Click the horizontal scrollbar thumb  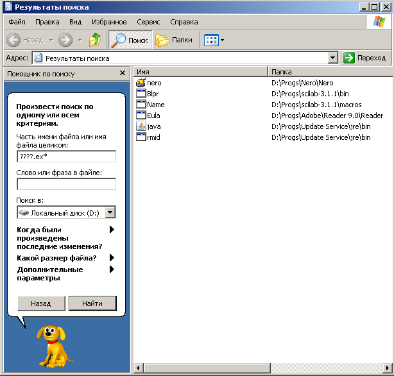pyautogui.click(x=207, y=368)
